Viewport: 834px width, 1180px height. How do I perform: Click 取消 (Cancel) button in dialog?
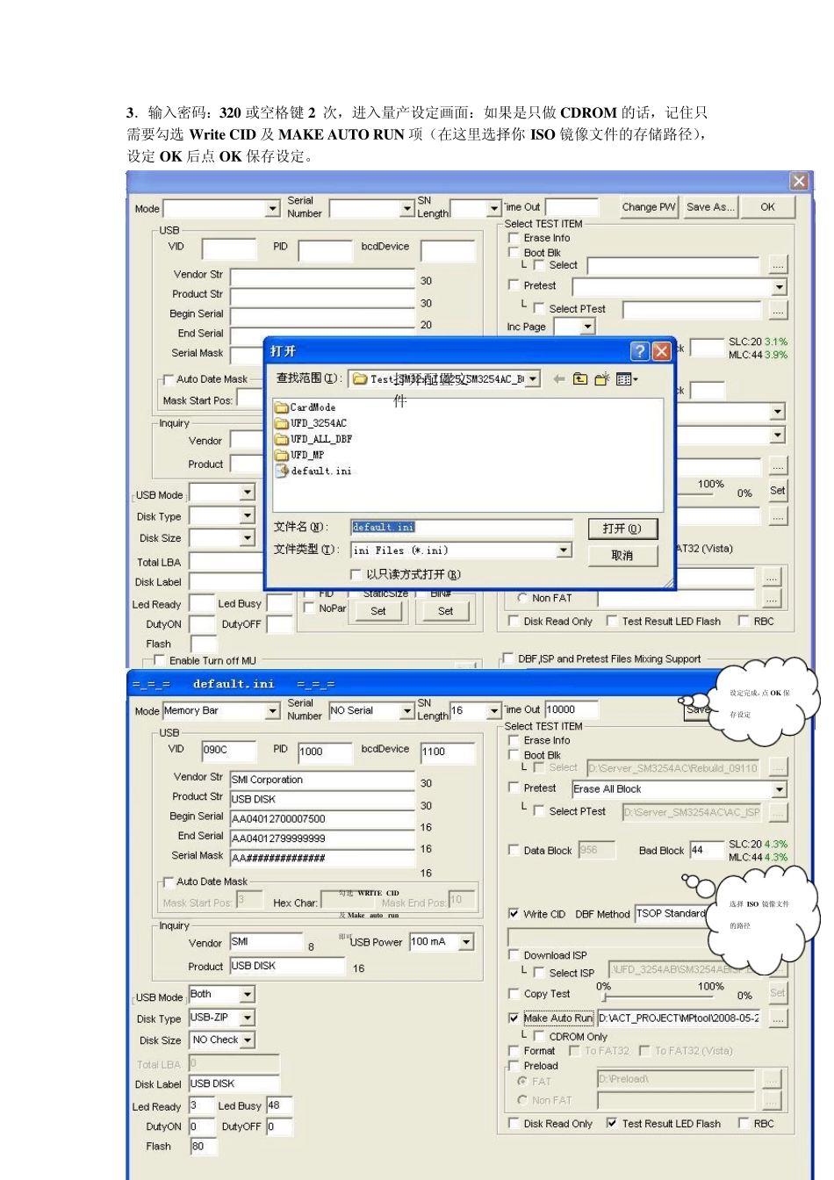pos(622,555)
